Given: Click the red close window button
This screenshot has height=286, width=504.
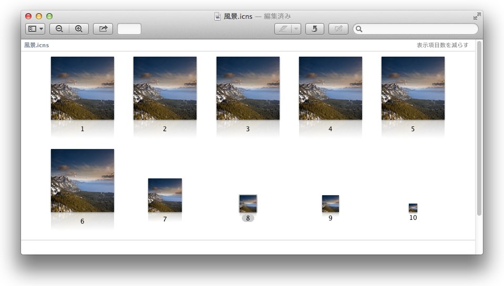Looking at the screenshot, I should 28,16.
